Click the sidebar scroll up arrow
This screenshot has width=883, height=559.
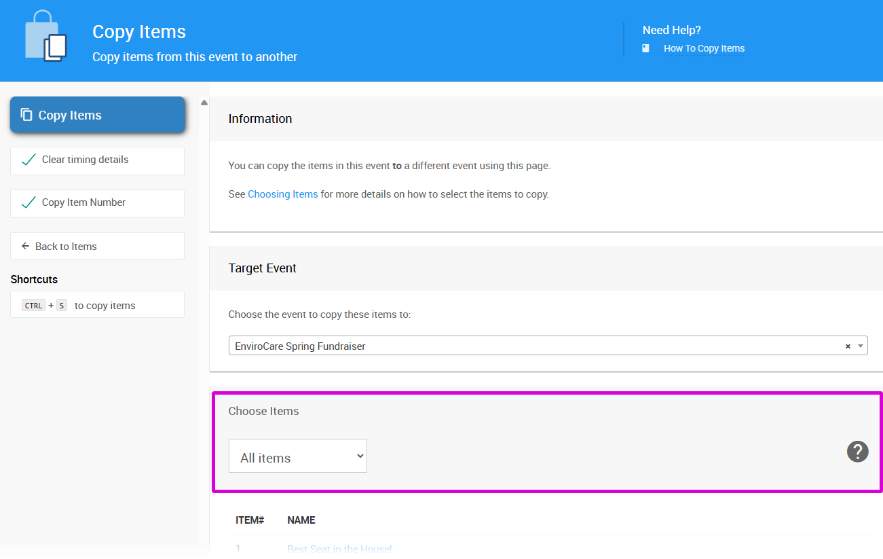click(x=204, y=103)
